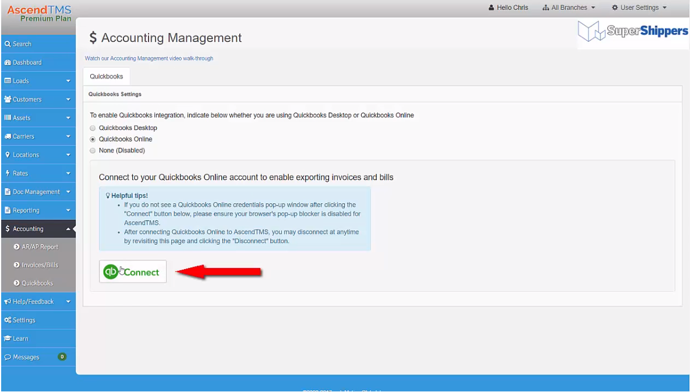Click the Quickbooks Settings section header
This screenshot has width=690, height=392.
click(x=115, y=94)
